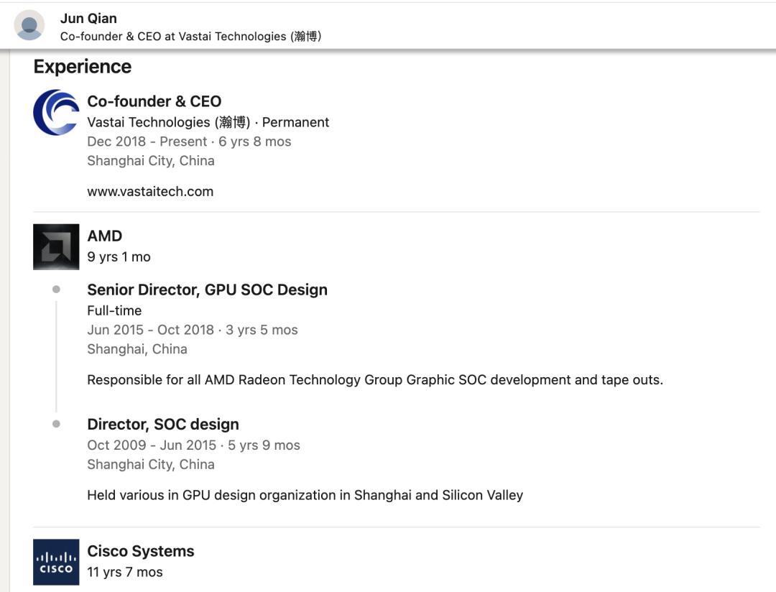
Task: Select the Experience section heading
Action: click(83, 67)
